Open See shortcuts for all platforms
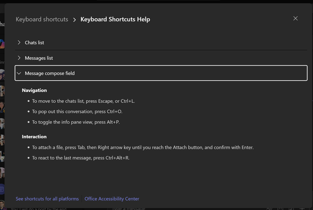 pos(47,199)
